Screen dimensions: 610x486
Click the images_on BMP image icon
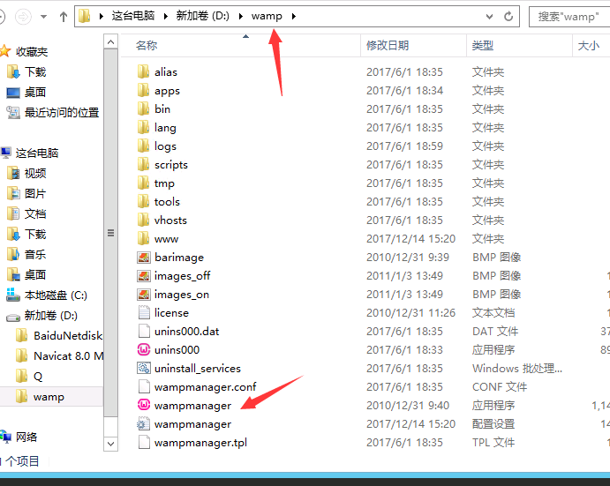(x=145, y=295)
